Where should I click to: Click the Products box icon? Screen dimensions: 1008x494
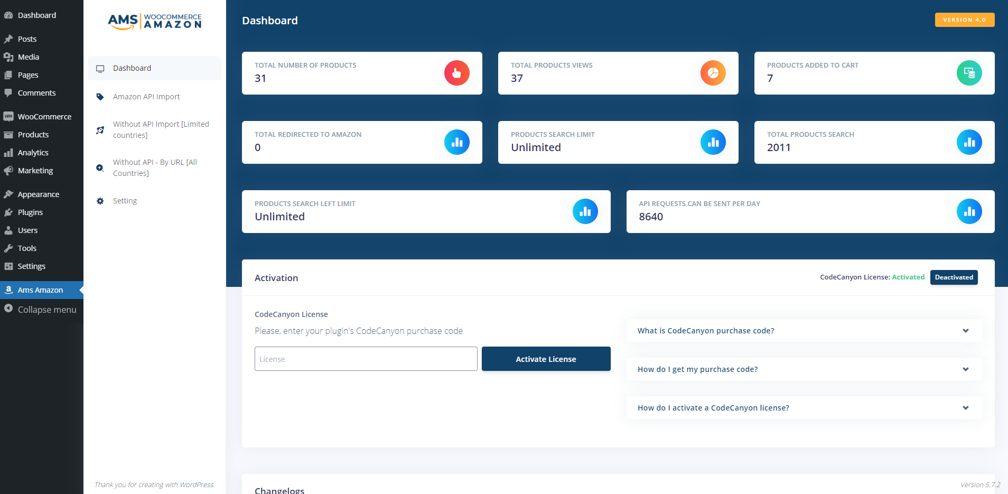[x=8, y=135]
